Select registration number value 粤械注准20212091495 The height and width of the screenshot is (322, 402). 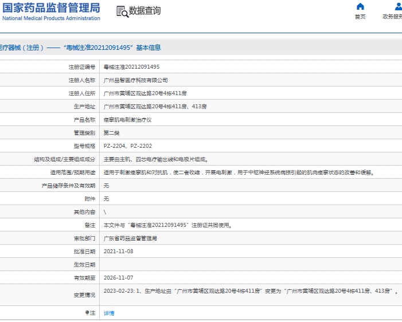click(131, 67)
